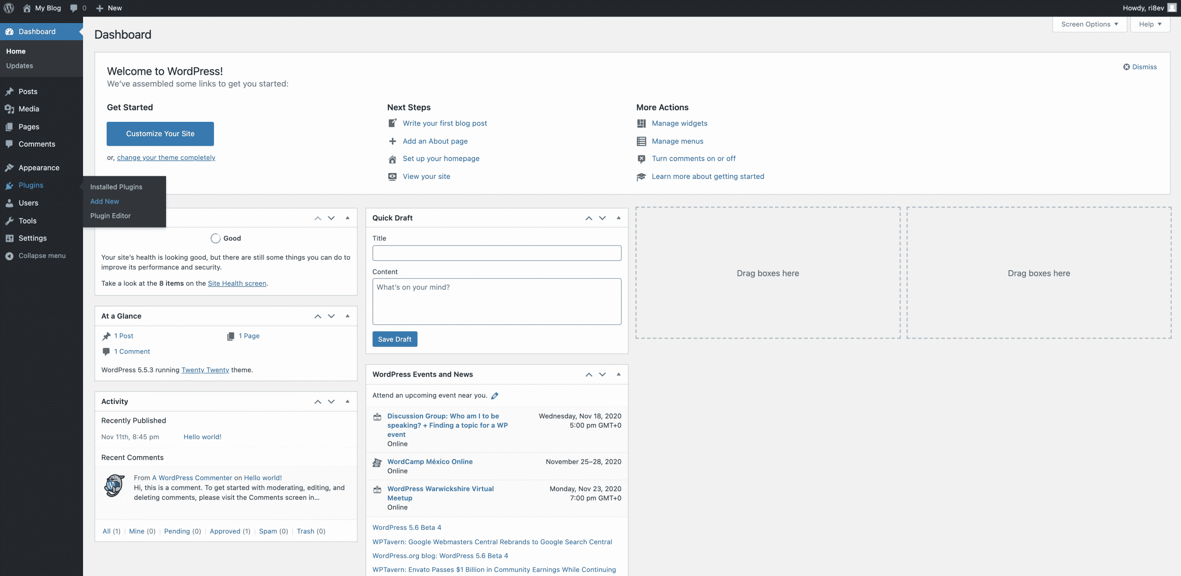Image resolution: width=1181 pixels, height=576 pixels.
Task: Filter comments by Pending (0)
Action: point(183,531)
